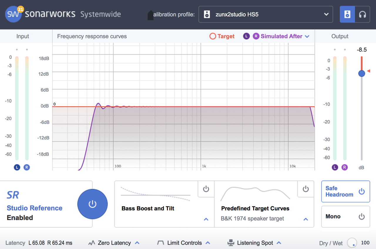
Task: Click the Target legend label
Action: [226, 36]
